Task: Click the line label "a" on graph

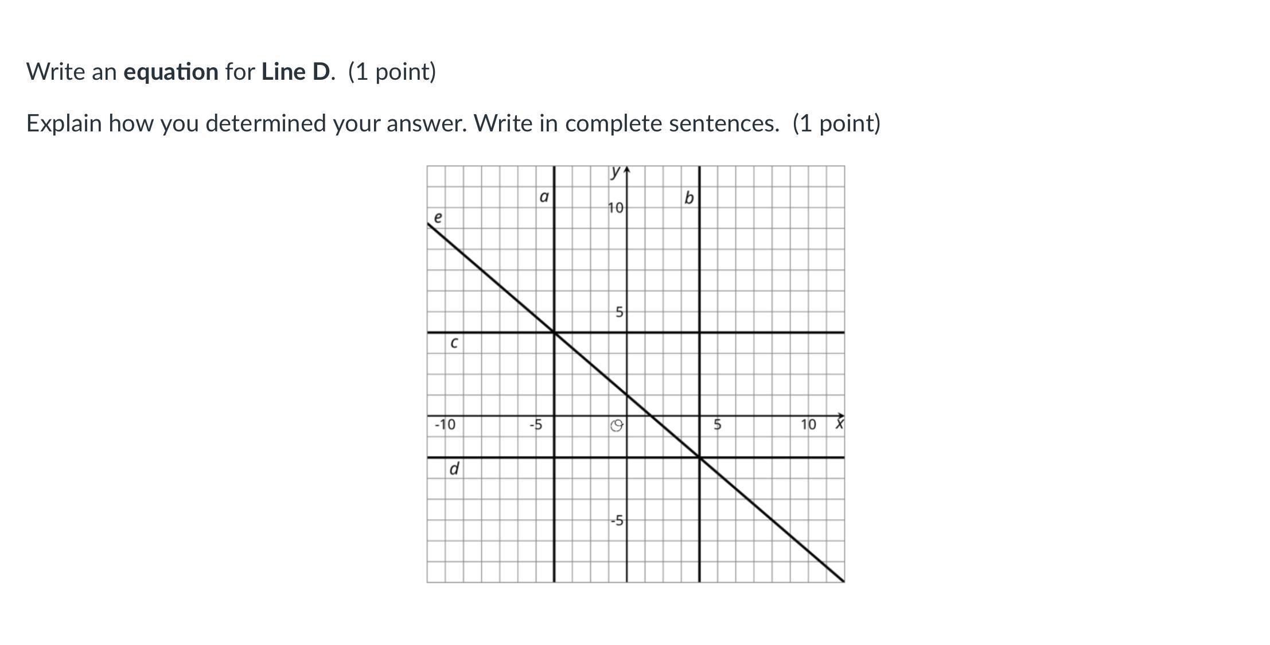Action: click(544, 197)
